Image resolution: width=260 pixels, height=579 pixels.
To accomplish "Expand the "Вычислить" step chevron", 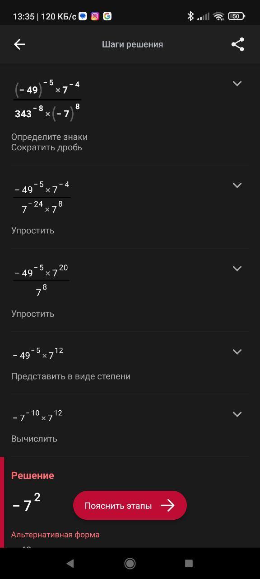I will pos(237,414).
